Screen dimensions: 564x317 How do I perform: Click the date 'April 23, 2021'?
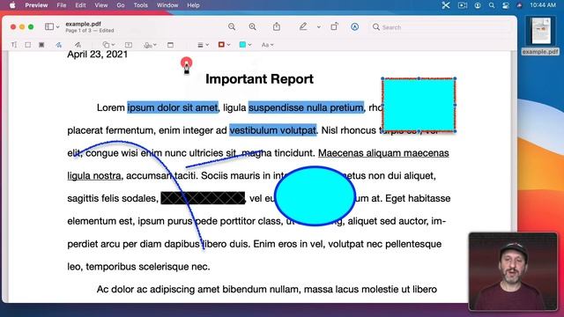(x=98, y=55)
